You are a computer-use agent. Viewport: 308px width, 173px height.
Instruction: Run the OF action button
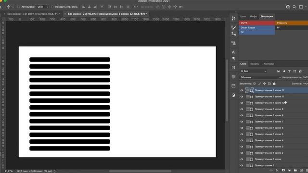tap(257, 32)
